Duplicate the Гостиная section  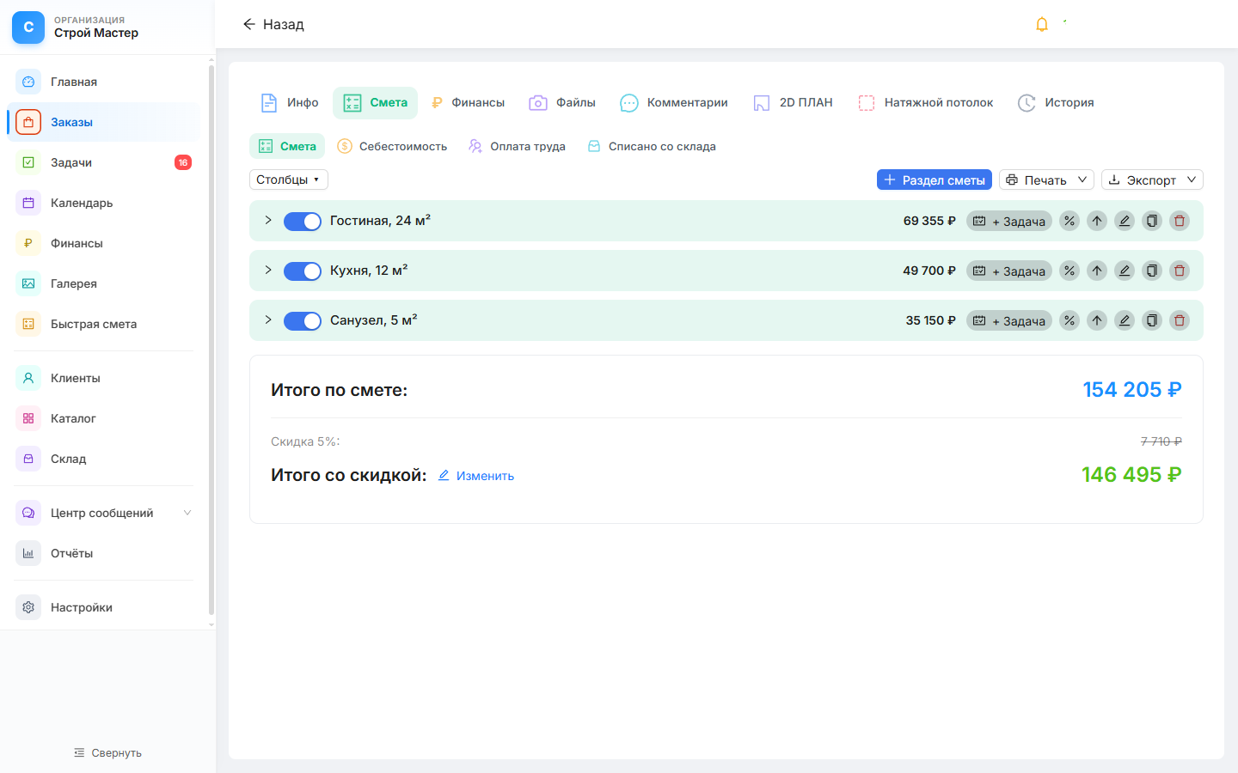point(1152,221)
